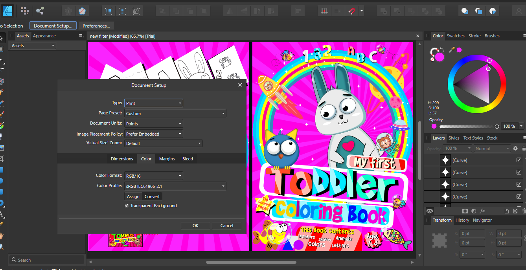Open the Type dropdown showing Print
The height and width of the screenshot is (270, 526).
coord(153,103)
